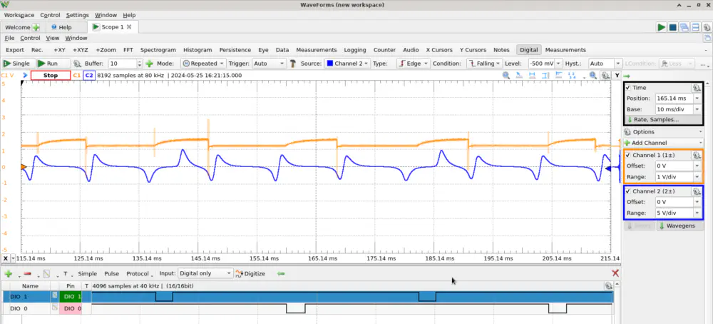Viewport: 713px width, 324px height.
Task: Open the gear options beside the Run button
Action: coord(77,64)
